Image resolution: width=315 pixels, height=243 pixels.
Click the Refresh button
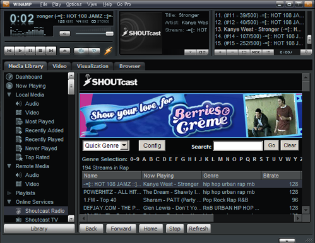tap(198, 229)
